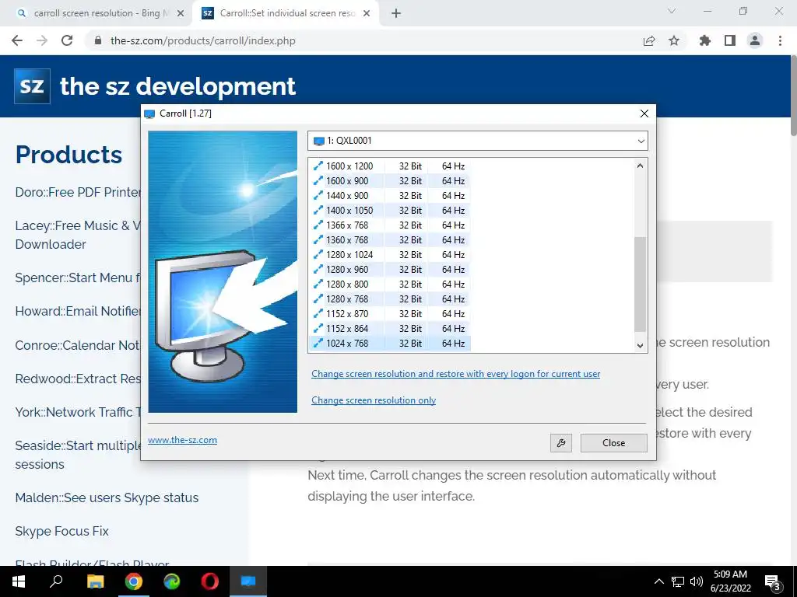
Task: Select 1280 x 960 resolution
Action: (389, 269)
